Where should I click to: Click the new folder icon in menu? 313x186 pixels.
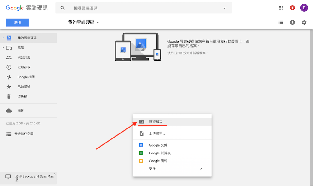(141, 122)
